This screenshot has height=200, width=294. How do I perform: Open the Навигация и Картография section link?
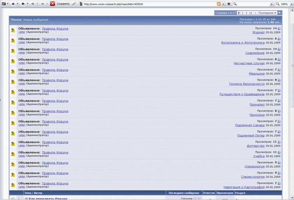(x=244, y=187)
